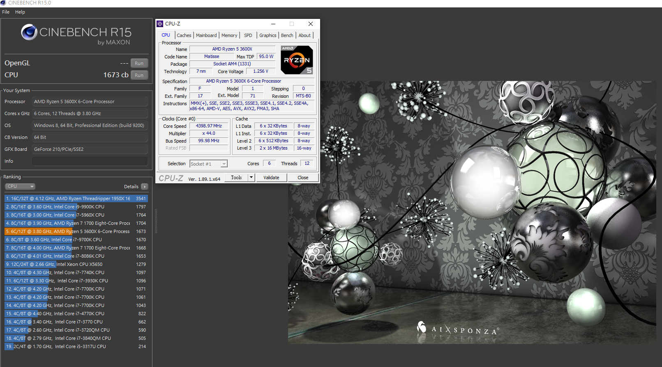Screen dimensions: 662x367
Task: Run the OpenGL benchmark
Action: click(x=139, y=63)
